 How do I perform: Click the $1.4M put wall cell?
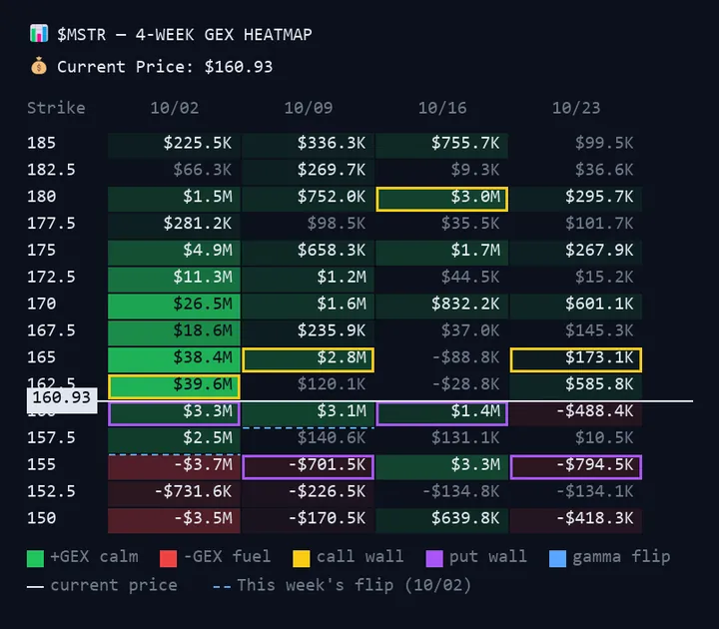coord(442,413)
